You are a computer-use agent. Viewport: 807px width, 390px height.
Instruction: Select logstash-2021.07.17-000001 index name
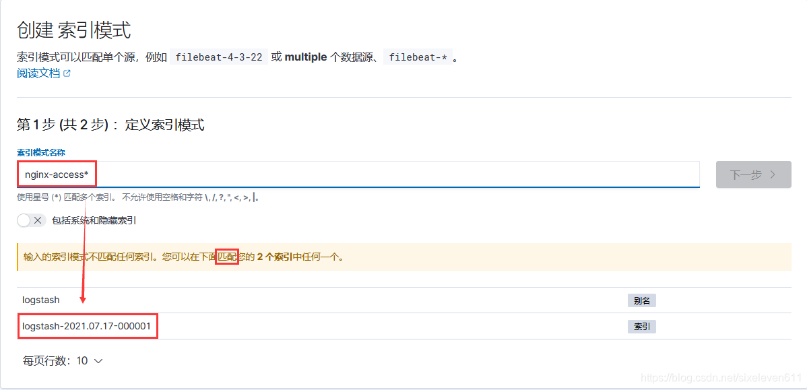(87, 326)
